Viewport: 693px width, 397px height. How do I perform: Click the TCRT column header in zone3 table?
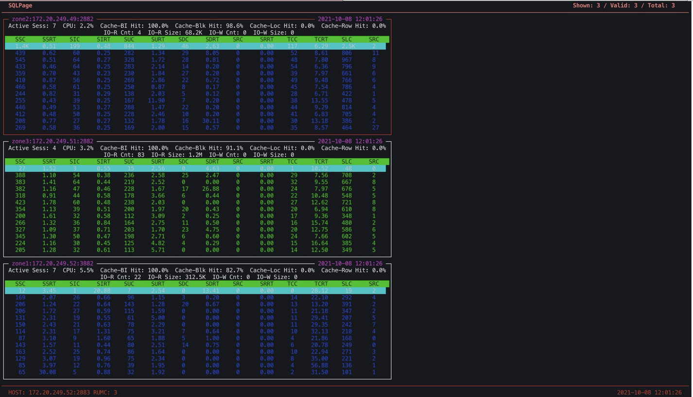pos(320,161)
